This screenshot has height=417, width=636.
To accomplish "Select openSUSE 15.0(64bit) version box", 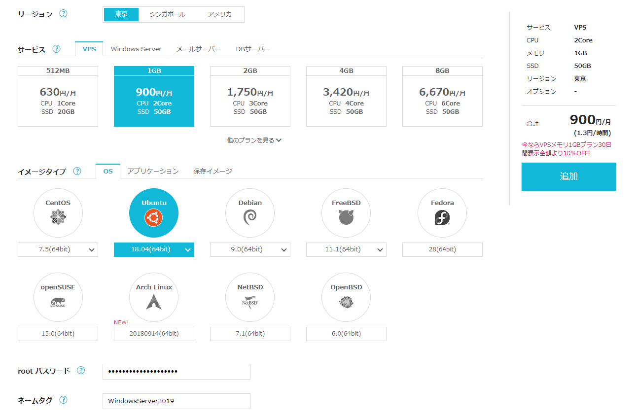I will point(58,334).
